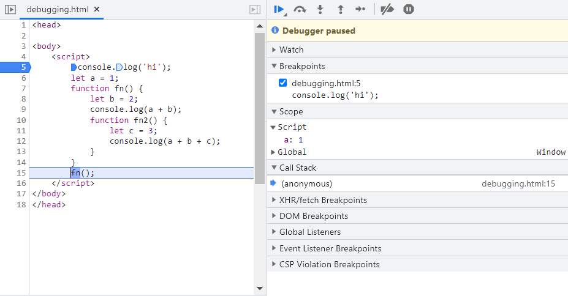Step into the next function call
The width and height of the screenshot is (568, 296).
click(320, 9)
